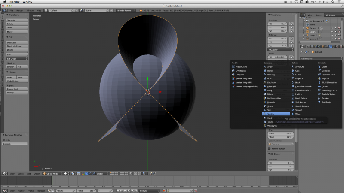
Task: Toggle visibility eye for Sphere
Action: pyautogui.click(x=332, y=39)
